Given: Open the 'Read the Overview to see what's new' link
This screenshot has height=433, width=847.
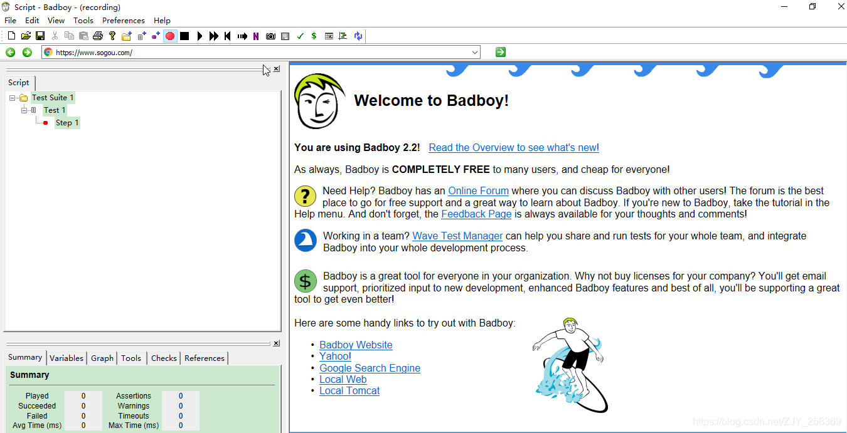Looking at the screenshot, I should [514, 148].
